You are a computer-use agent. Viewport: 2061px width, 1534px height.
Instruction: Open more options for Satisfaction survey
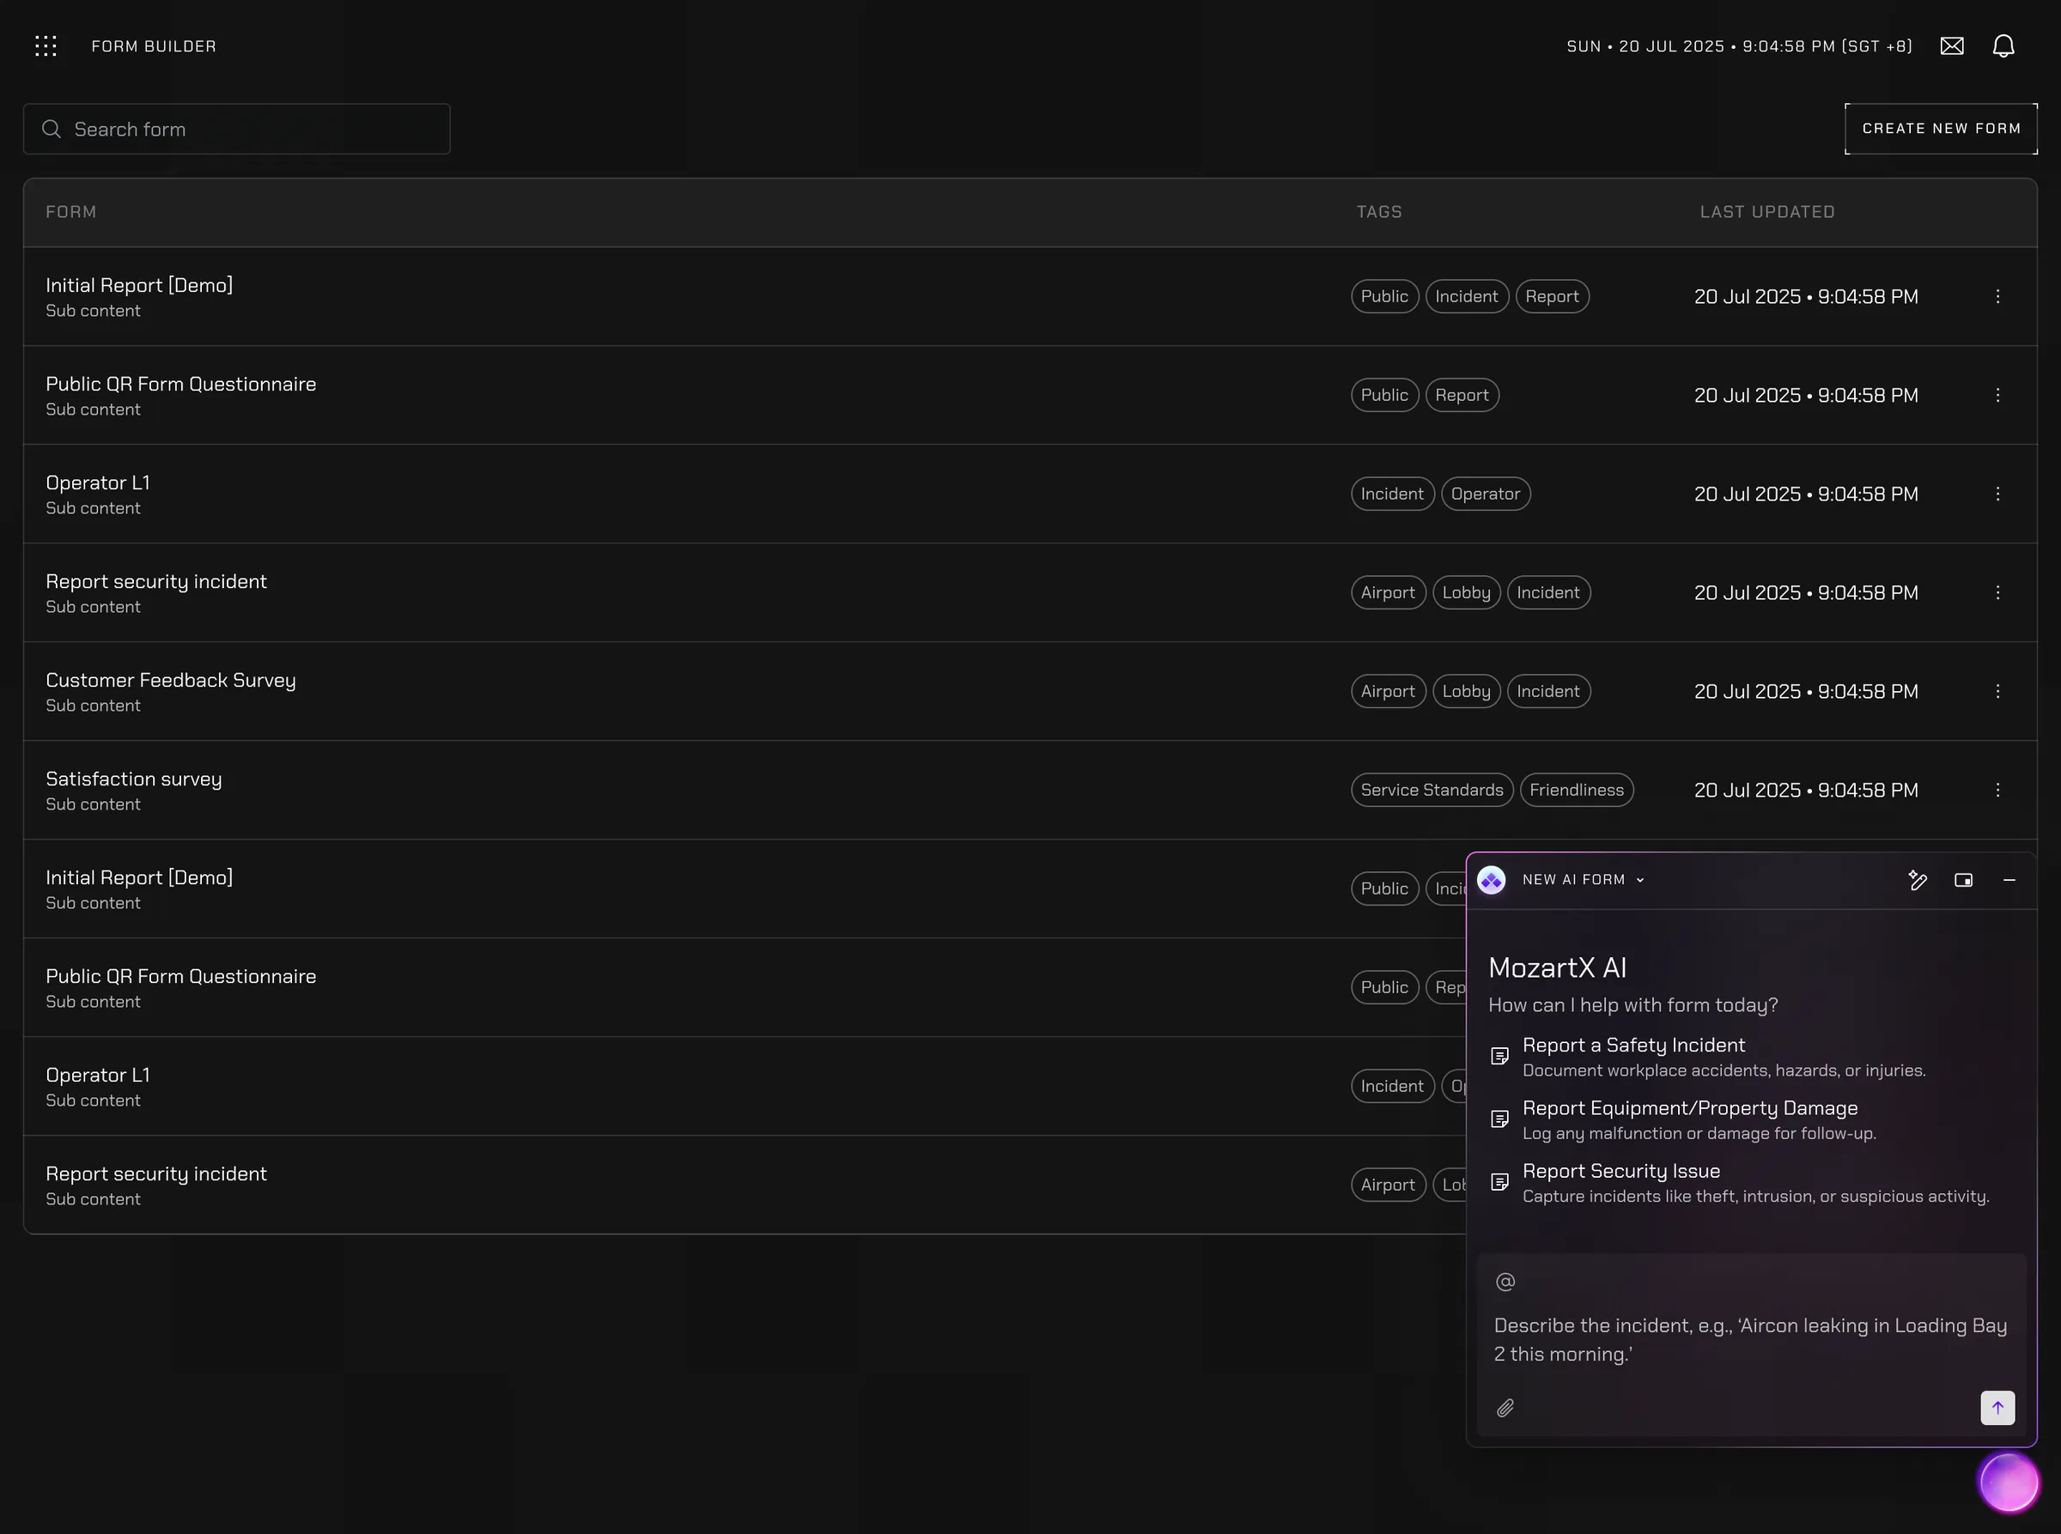point(1997,789)
